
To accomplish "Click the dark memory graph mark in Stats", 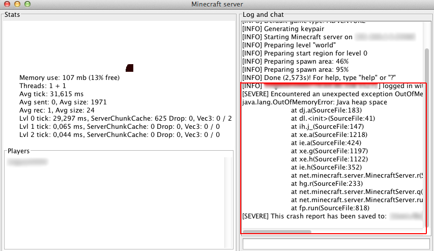I will (130, 68).
